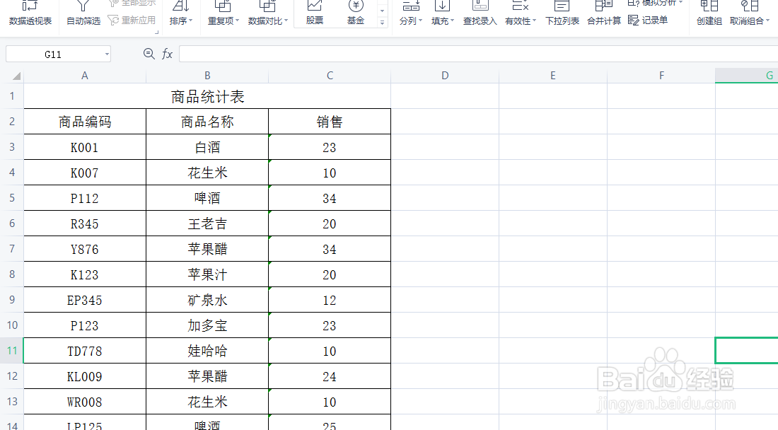
Task: Insert a PivotTable (数据透视表)
Action: (29, 14)
